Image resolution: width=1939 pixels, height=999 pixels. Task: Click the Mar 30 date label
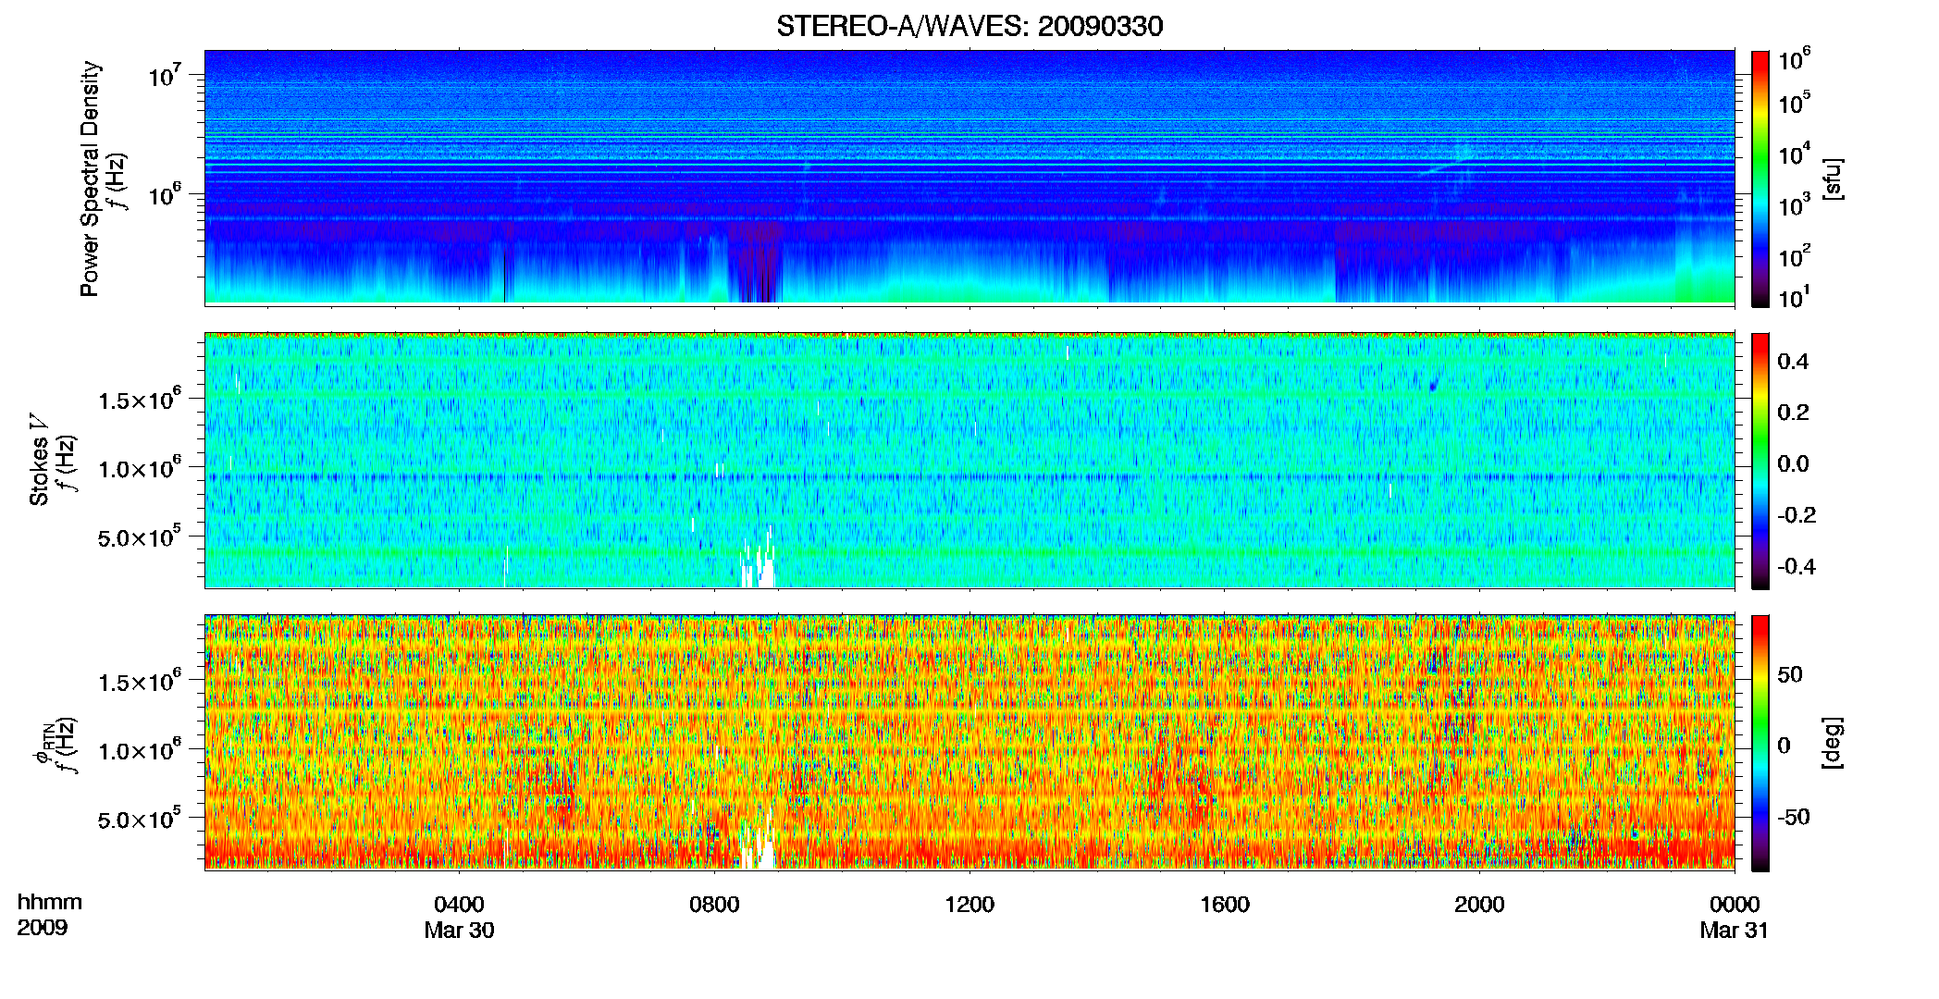coord(459,930)
